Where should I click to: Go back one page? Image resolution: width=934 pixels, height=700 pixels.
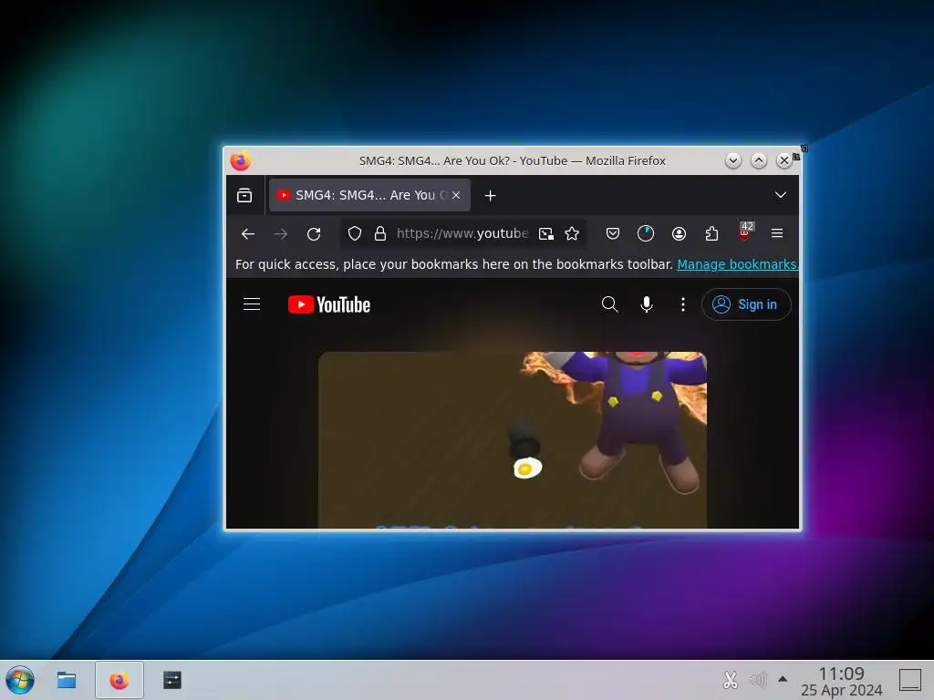248,234
